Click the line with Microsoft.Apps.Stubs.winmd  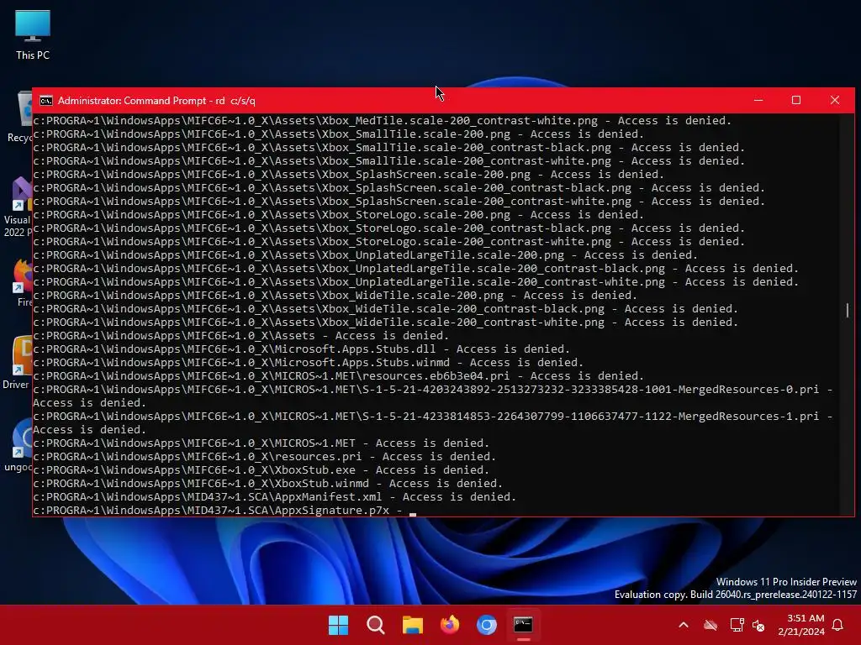[x=308, y=363]
